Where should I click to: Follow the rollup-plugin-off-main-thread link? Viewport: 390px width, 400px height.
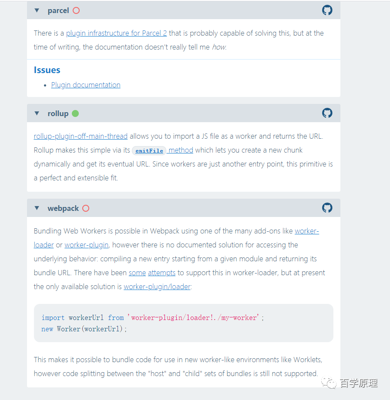coord(81,136)
